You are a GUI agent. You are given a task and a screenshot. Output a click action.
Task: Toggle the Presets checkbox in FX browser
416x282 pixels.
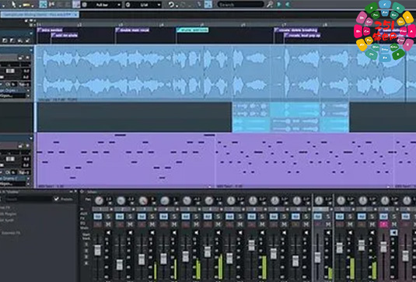pyautogui.click(x=56, y=199)
